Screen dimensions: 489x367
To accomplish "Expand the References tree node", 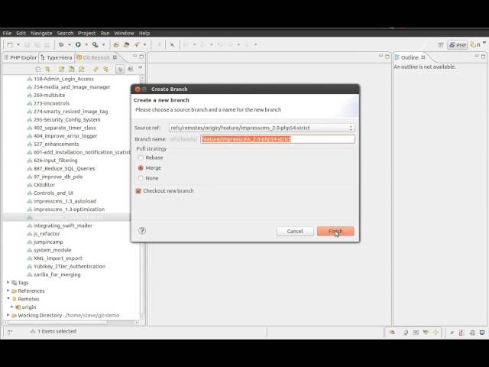I will click(8, 291).
